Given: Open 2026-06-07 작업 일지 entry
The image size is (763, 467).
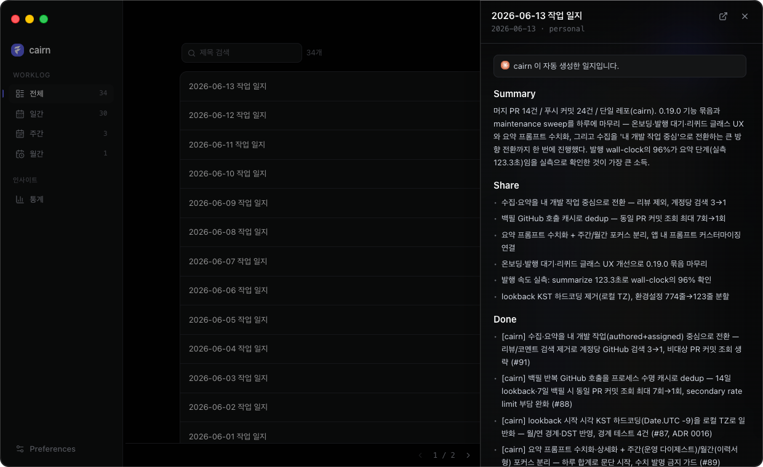Looking at the screenshot, I should point(330,261).
